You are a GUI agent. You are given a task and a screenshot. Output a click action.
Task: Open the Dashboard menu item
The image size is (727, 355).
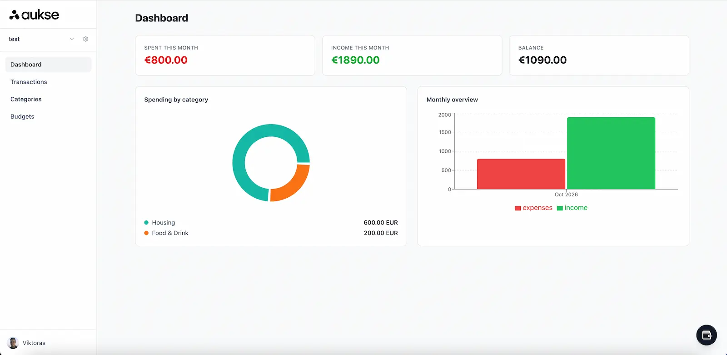48,65
